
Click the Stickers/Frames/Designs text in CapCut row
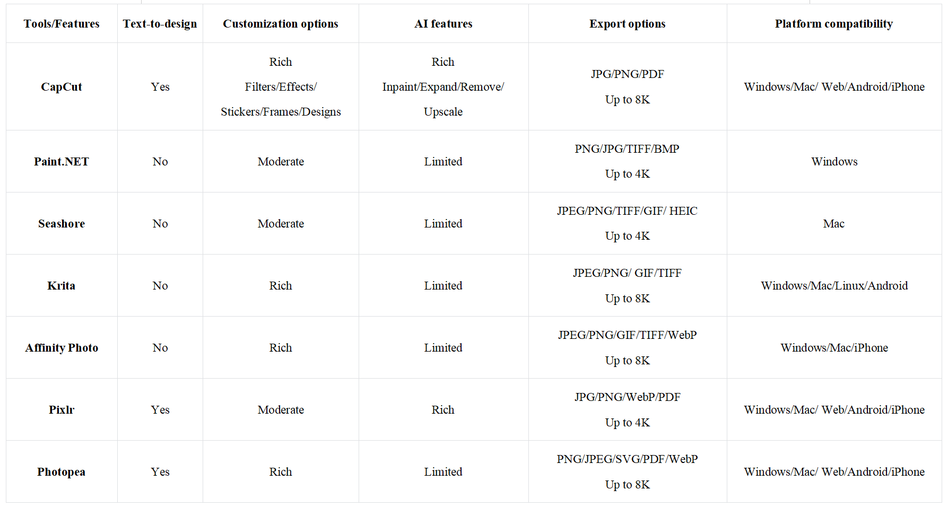(x=281, y=112)
